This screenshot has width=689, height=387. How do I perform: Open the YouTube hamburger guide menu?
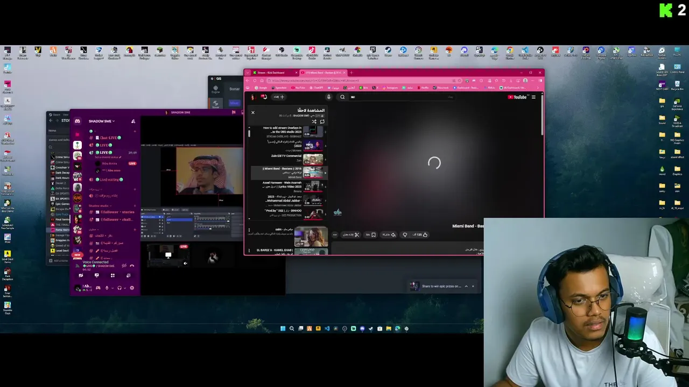pos(533,97)
